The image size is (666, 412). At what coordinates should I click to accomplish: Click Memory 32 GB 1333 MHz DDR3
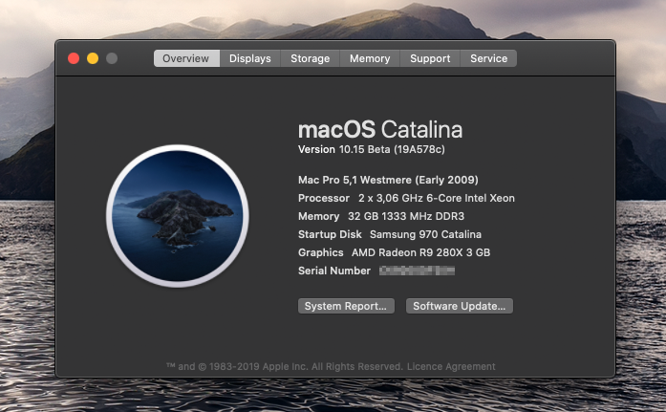[x=381, y=216]
